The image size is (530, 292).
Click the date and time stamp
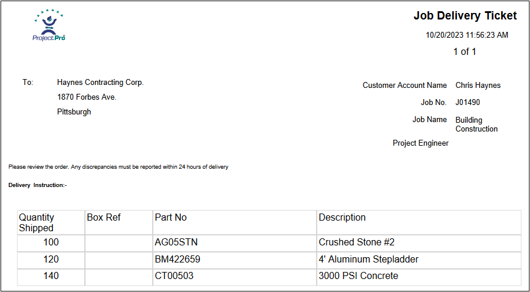point(466,35)
